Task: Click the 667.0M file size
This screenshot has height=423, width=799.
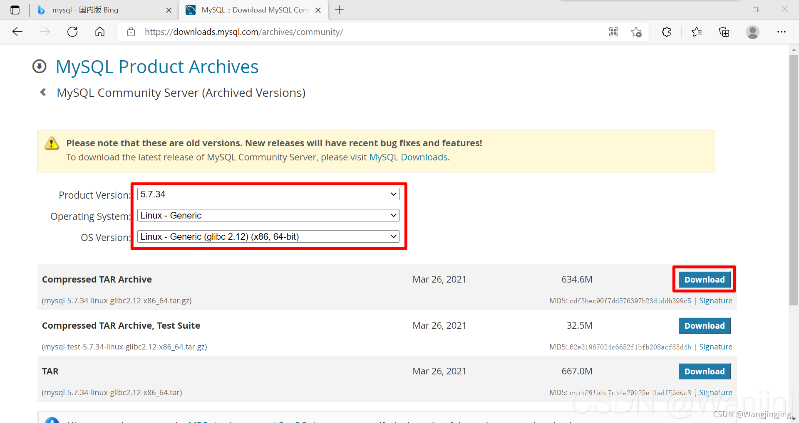Action: 577,371
